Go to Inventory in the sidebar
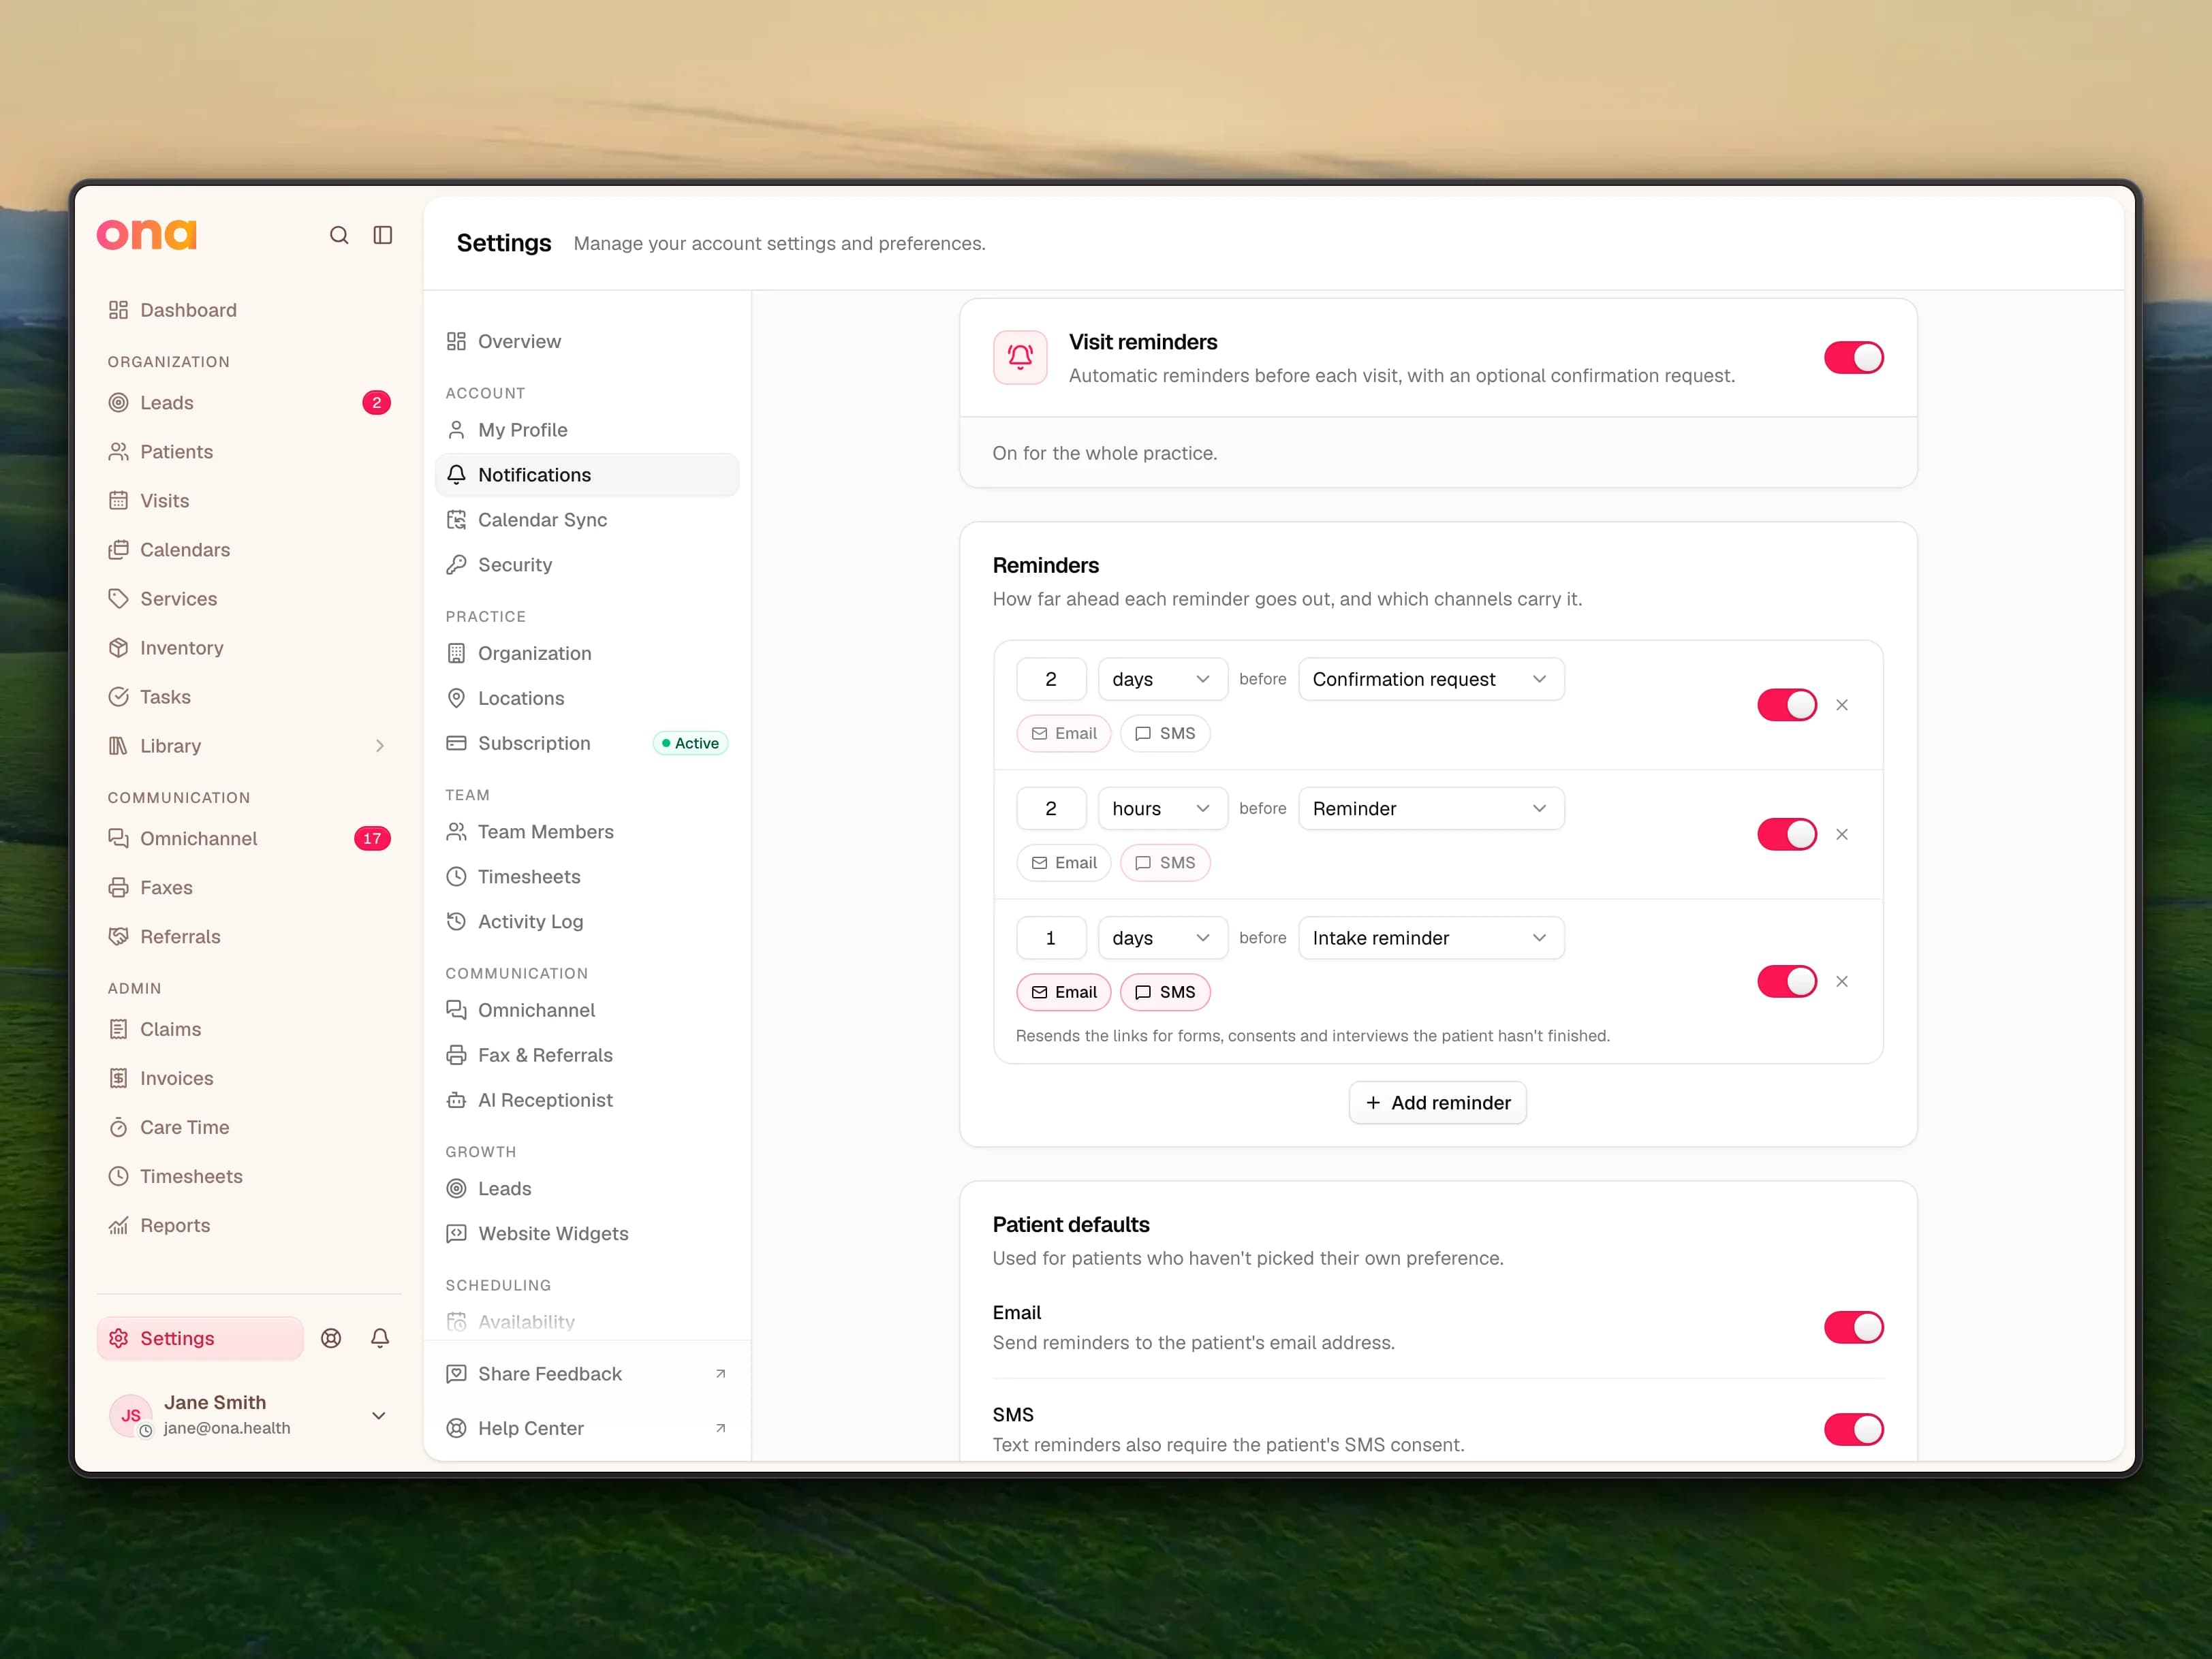 tap(249, 648)
